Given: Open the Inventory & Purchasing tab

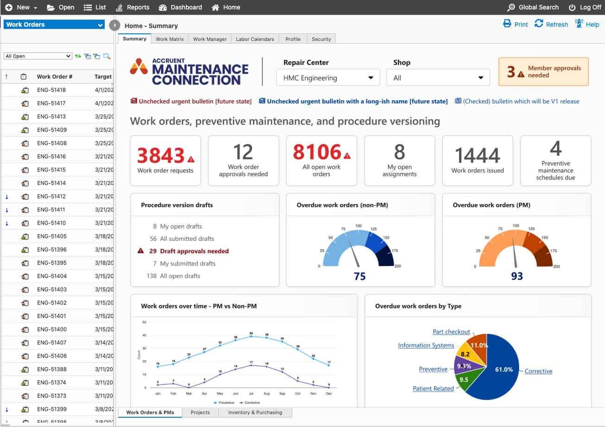Looking at the screenshot, I should [254, 412].
